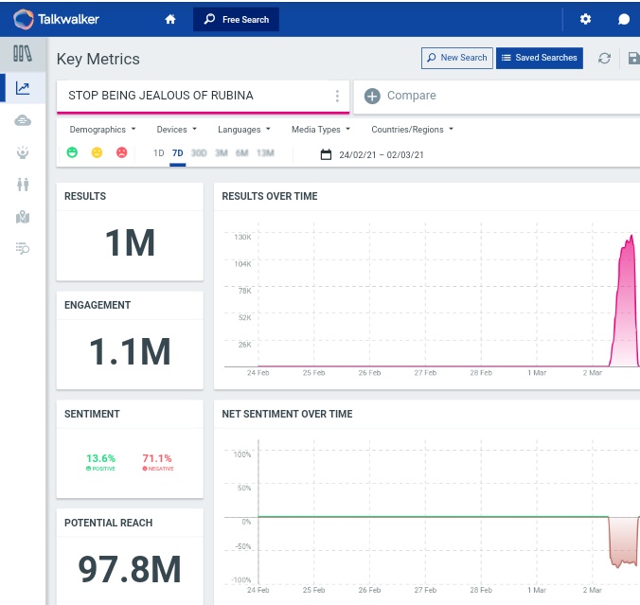Refresh the results
This screenshot has width=640, height=605.
604,59
